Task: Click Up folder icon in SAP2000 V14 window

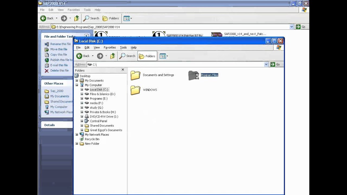Action: point(77,18)
